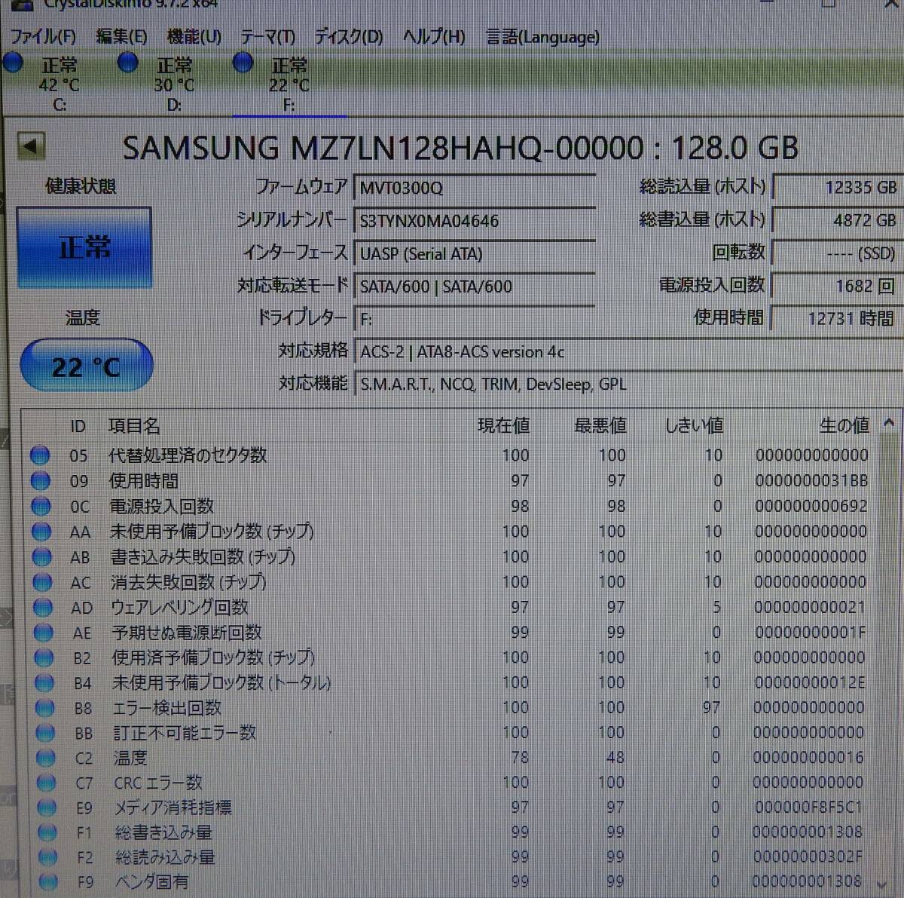Click status icon of row 09 使用時間
Image resolution: width=904 pixels, height=898 pixels.
(x=41, y=481)
